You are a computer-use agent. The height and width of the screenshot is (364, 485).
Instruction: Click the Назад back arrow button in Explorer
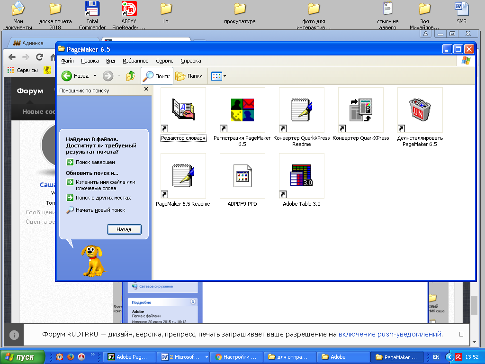click(x=75, y=76)
